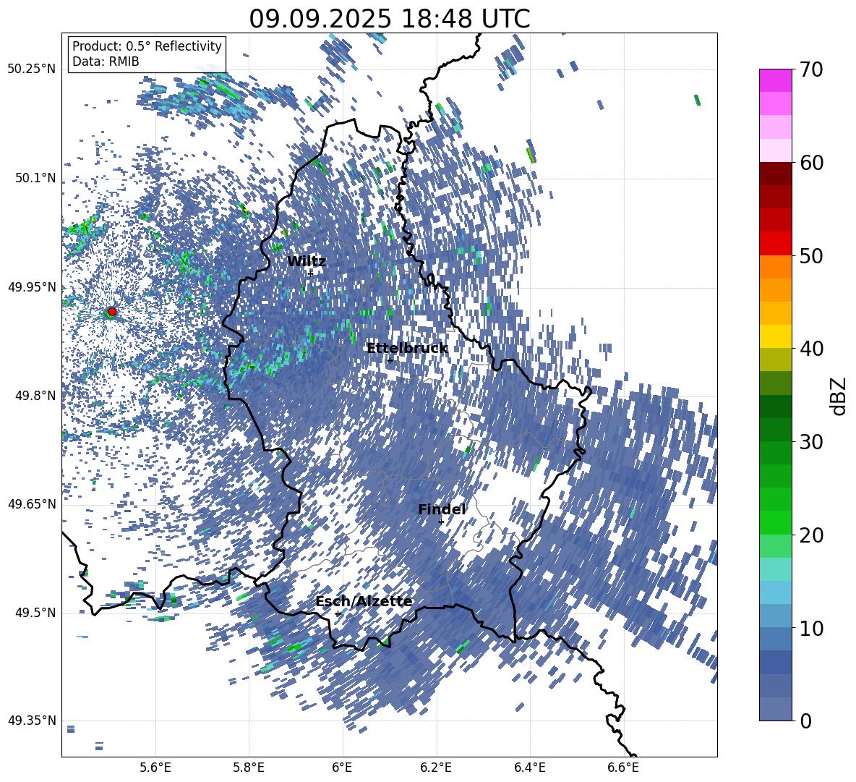Image resolution: width=856 pixels, height=782 pixels.
Task: Click the magenta top colorbar segment
Action: 775,80
